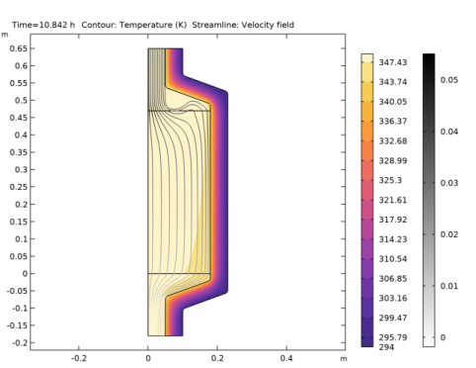Click the -0.1 y-axis tick label
Screen dimensions: 476x368
(20, 308)
